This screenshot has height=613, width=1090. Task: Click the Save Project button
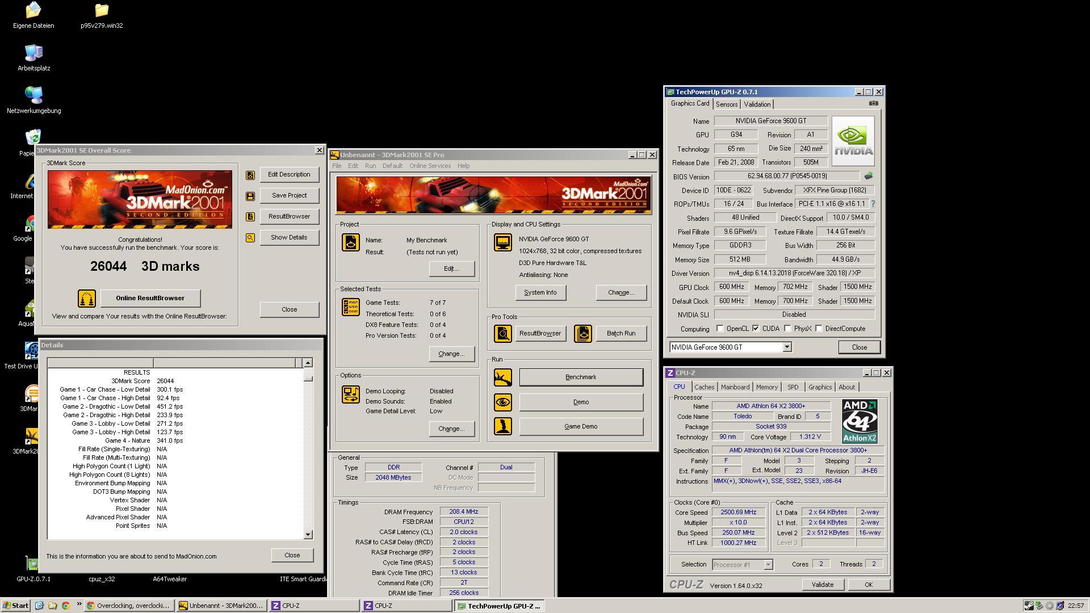coord(290,196)
